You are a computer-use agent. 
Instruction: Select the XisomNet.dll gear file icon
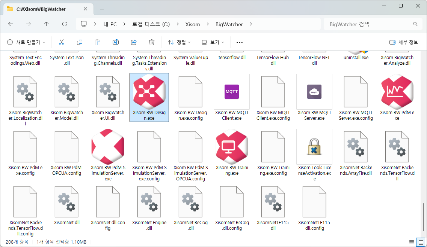pyautogui.click(x=67, y=202)
